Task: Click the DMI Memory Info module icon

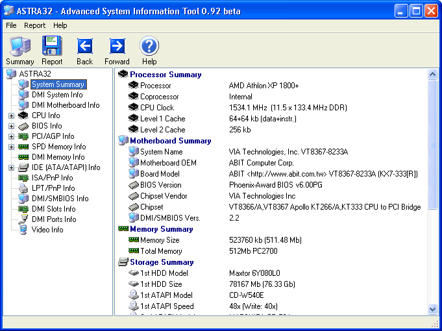Action: pos(23,157)
